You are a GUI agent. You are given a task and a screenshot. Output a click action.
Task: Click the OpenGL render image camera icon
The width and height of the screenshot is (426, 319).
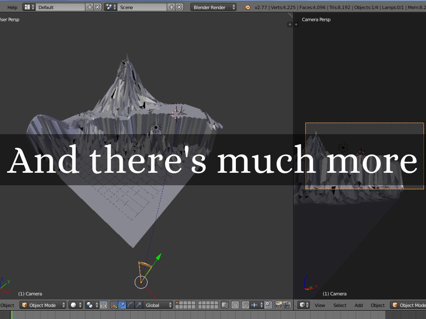(x=278, y=305)
